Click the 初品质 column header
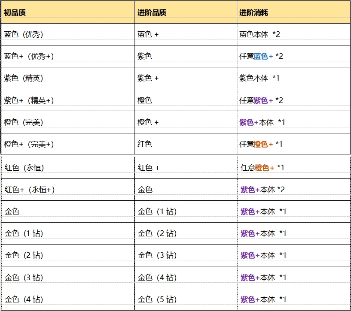The height and width of the screenshot is (311, 351). click(x=15, y=12)
